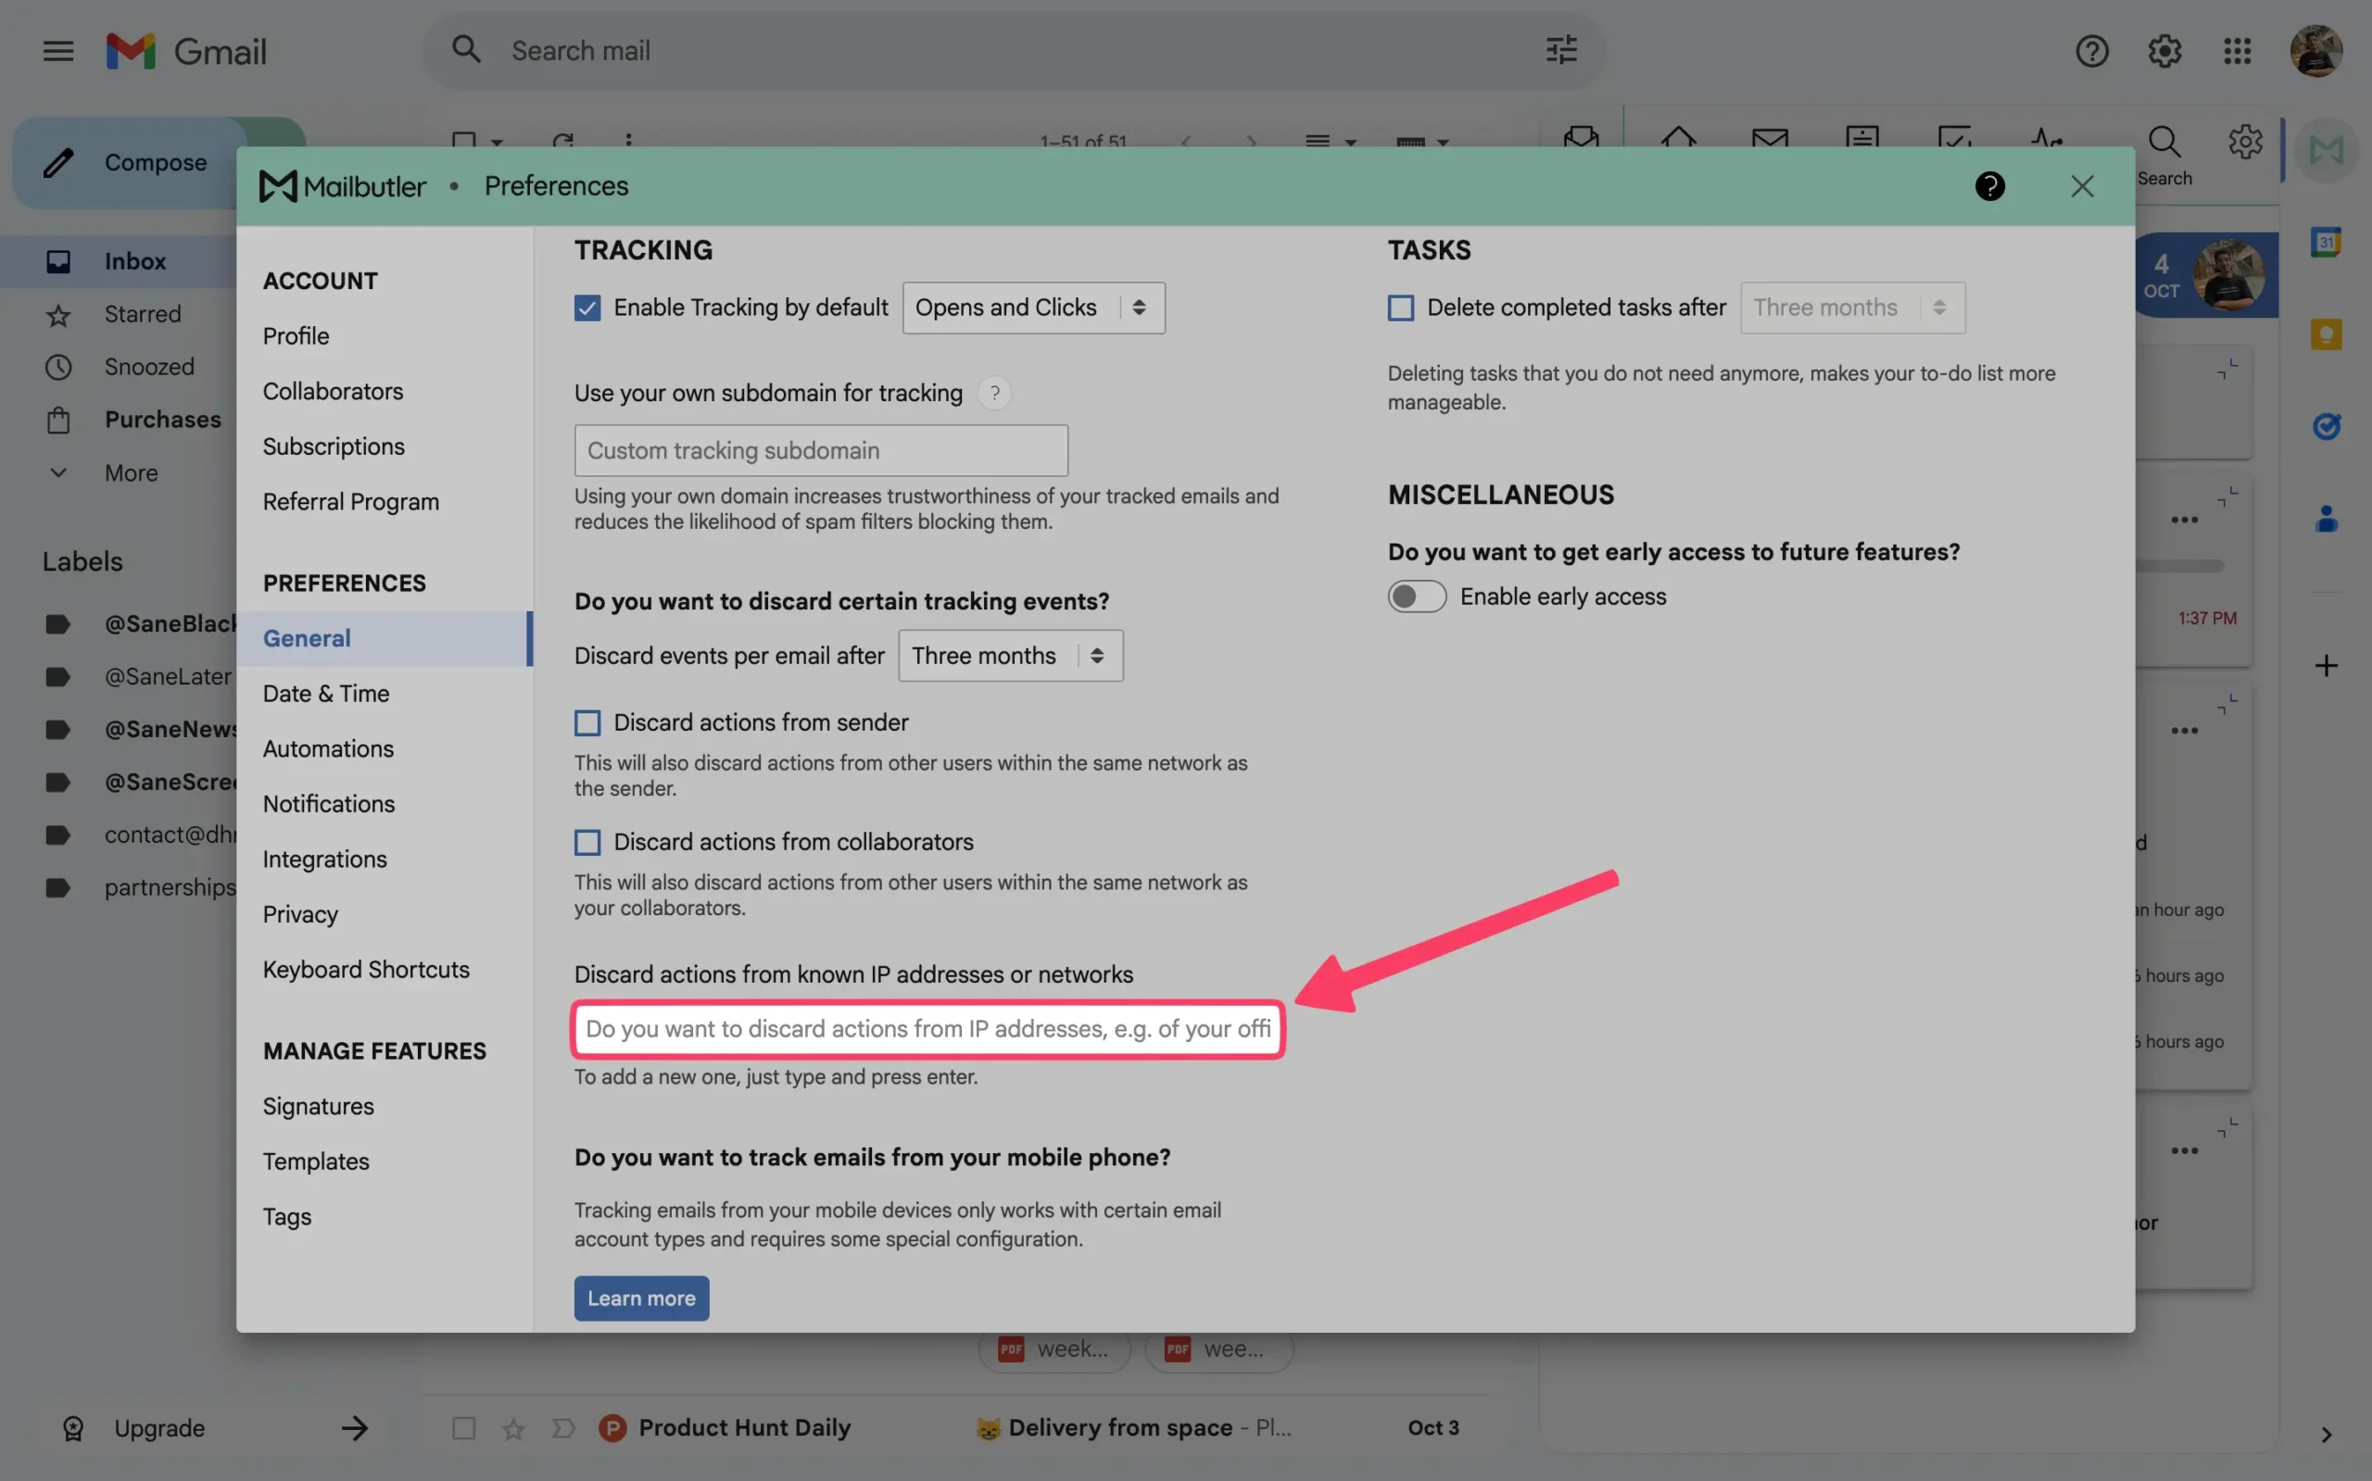Expand Discard events Three months dropdown
This screenshot has height=1481, width=2372.
tap(1009, 655)
